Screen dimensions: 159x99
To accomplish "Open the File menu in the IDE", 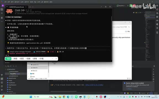I will [x=6, y=2].
